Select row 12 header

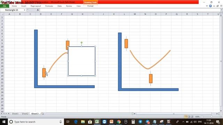pos(2,53)
